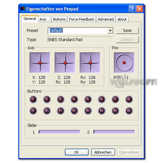Viewport: 163px width, 163px height.
Task: Click the title bar Help question mark
Action: [132, 8]
